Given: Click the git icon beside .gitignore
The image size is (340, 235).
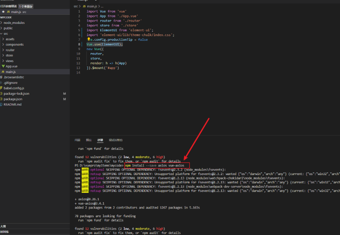Looking at the screenshot, I should pyautogui.click(x=1, y=83).
